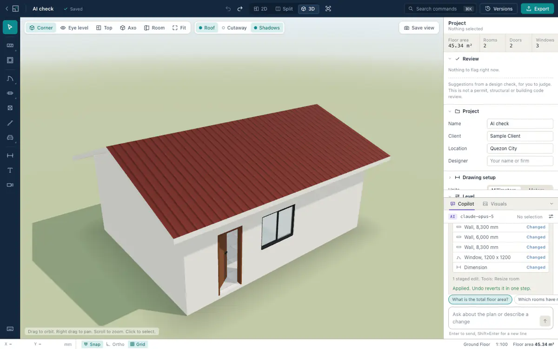The width and height of the screenshot is (558, 349).
Task: Toggle Roof visibility
Action: point(206,28)
